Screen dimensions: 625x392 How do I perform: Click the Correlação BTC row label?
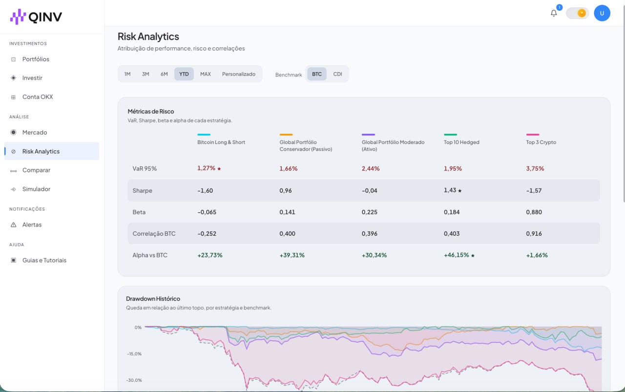click(154, 233)
